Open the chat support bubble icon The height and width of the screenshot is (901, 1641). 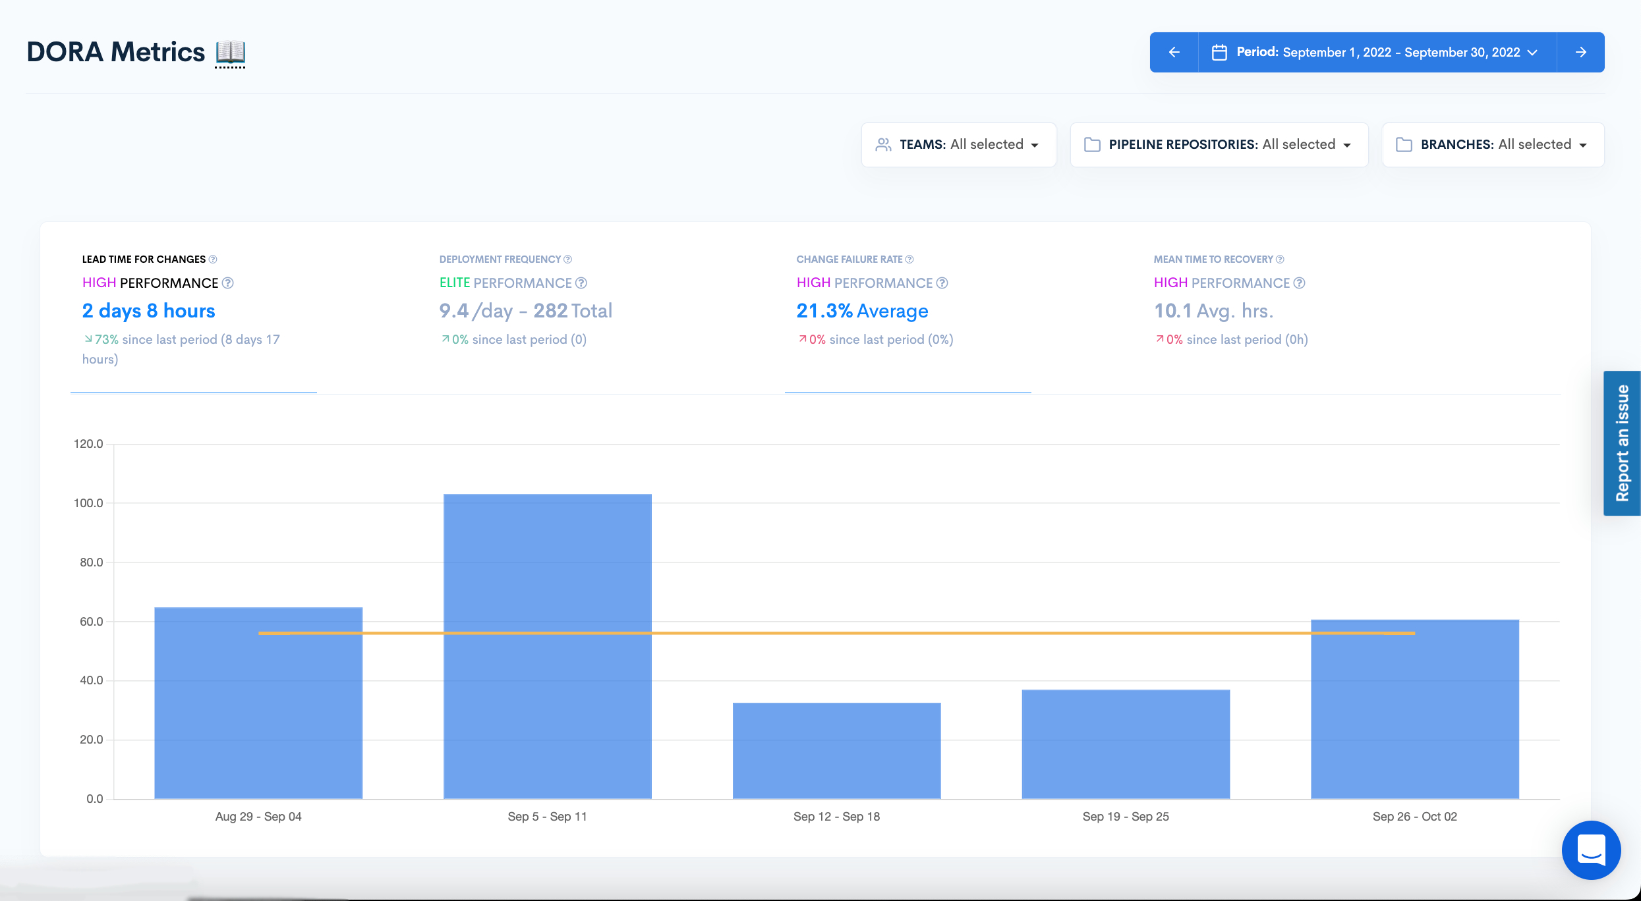(x=1591, y=850)
